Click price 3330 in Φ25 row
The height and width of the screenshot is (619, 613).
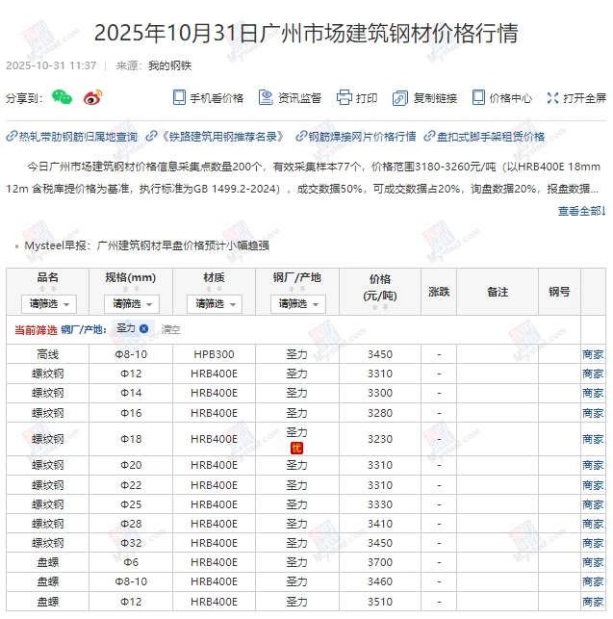(x=380, y=504)
